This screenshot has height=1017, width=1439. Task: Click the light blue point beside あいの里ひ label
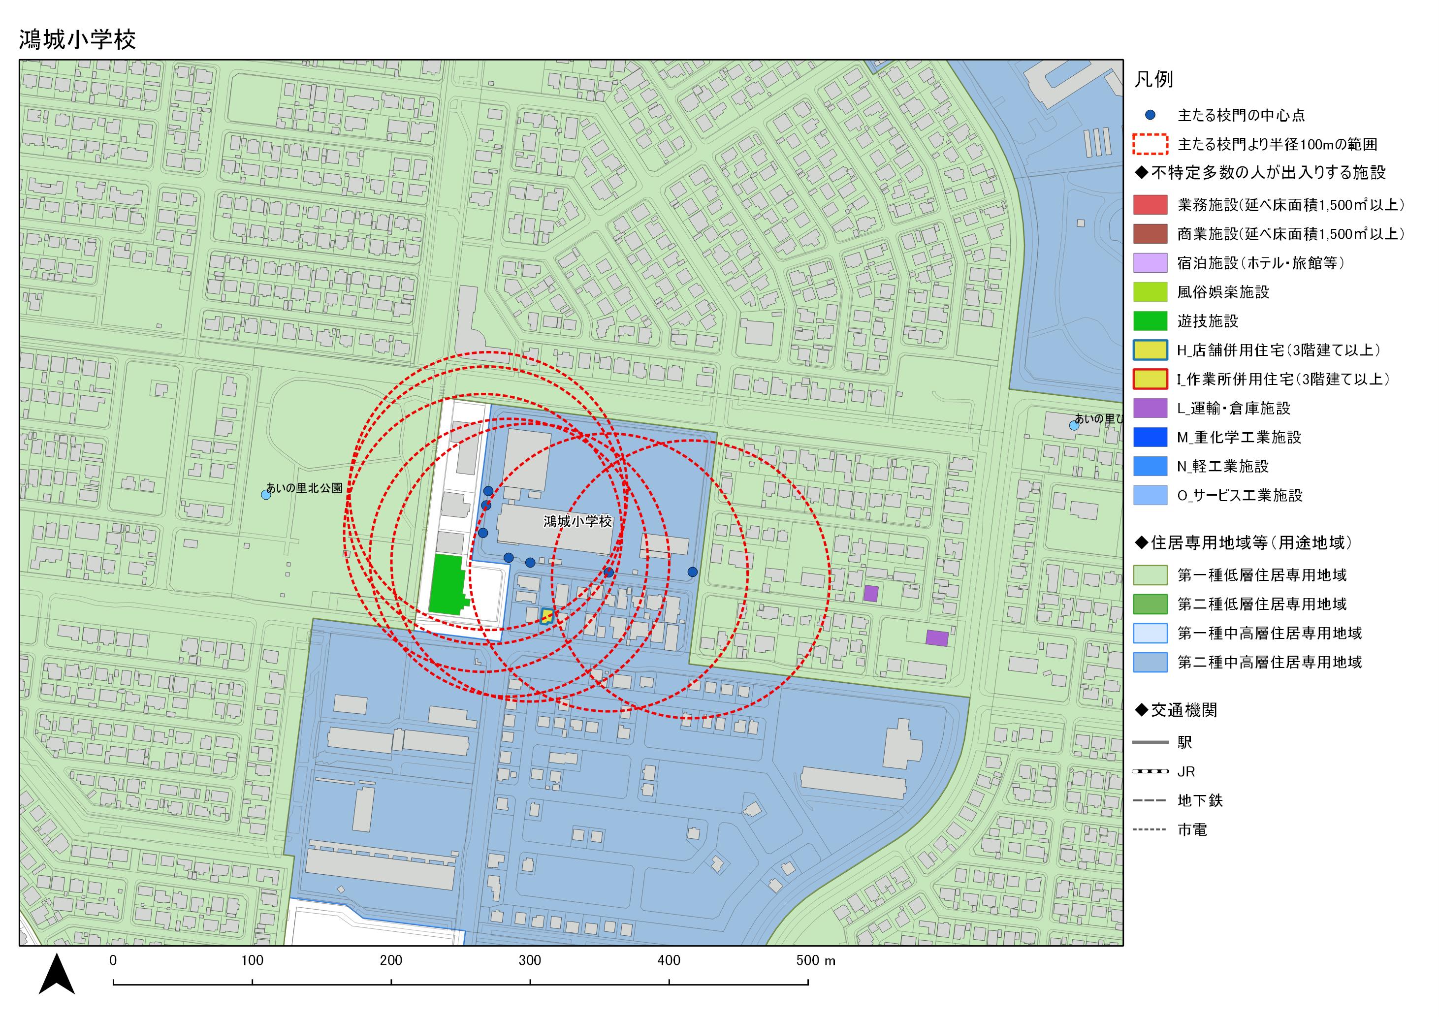click(1074, 425)
